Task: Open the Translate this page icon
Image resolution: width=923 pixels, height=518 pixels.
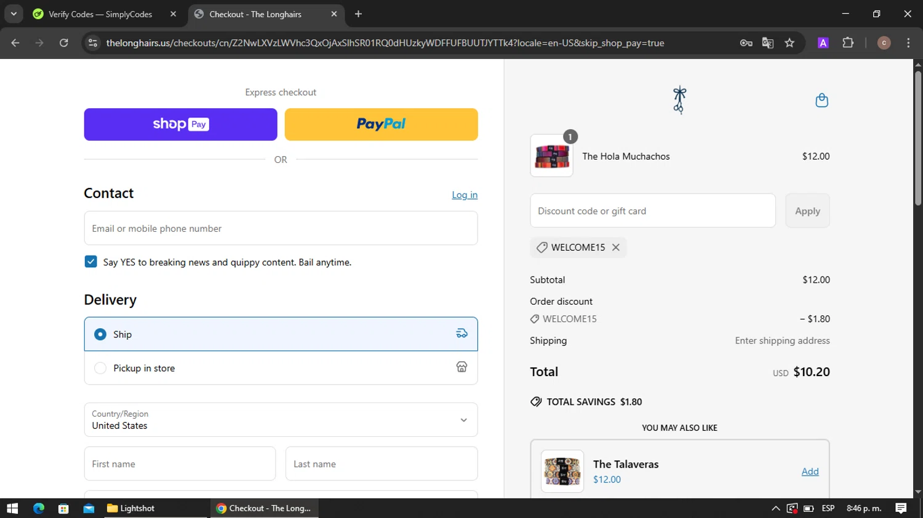Action: [x=767, y=43]
